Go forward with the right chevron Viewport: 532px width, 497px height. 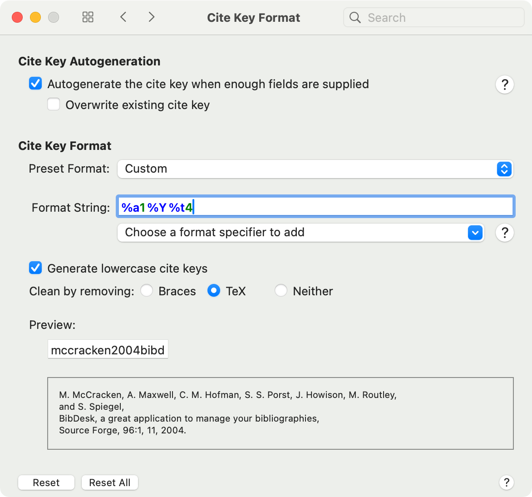152,17
